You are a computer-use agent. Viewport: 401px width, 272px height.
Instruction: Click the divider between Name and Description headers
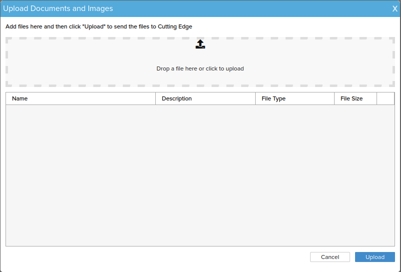pos(155,98)
